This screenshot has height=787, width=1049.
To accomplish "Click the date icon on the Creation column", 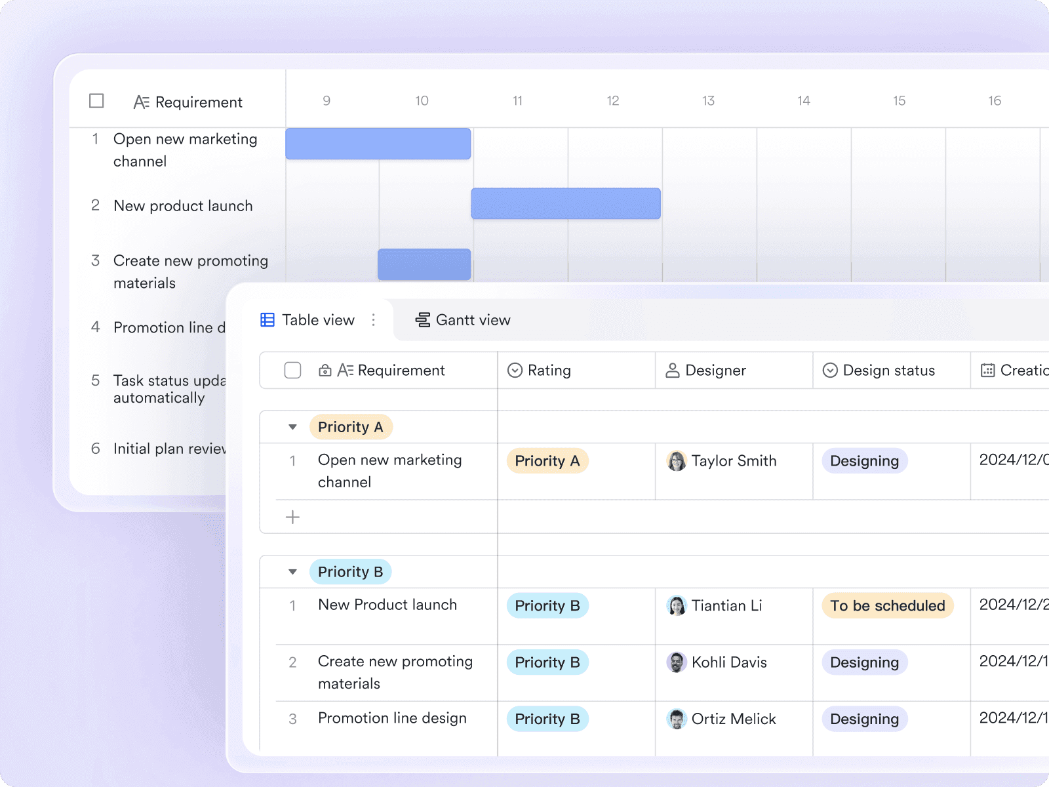I will pyautogui.click(x=987, y=371).
